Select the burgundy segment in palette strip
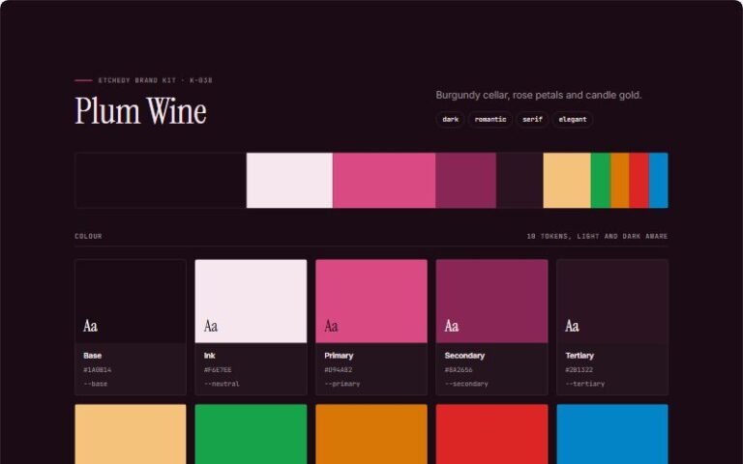This screenshot has width=743, height=464. click(465, 181)
